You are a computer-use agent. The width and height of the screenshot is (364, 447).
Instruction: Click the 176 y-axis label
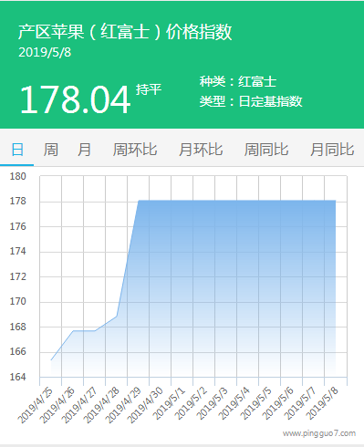click(18, 226)
